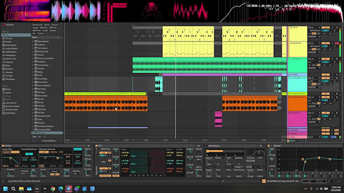Toggle Reverb Lo Cut input filter
The image size is (344, 193).
7,152
